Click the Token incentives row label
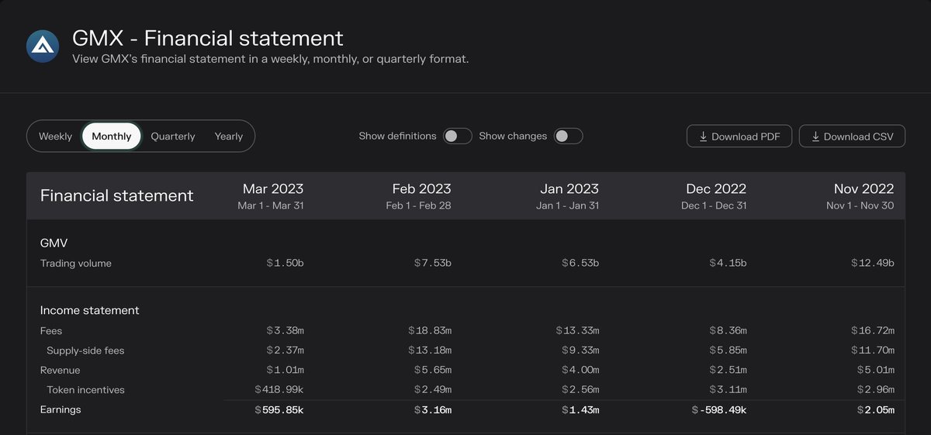The width and height of the screenshot is (931, 435). click(85, 390)
